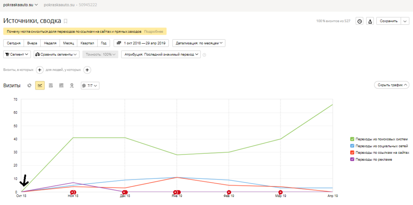Screen dimensions: 413x205
Task: Add a visit condition with plus button
Action: (x=40, y=70)
